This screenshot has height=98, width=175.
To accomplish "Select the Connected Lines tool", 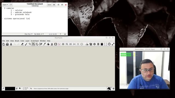I will click(x=33, y=44).
